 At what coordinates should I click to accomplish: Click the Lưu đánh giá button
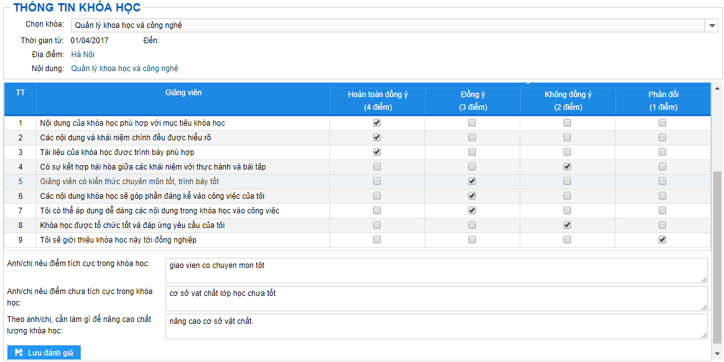click(x=44, y=352)
